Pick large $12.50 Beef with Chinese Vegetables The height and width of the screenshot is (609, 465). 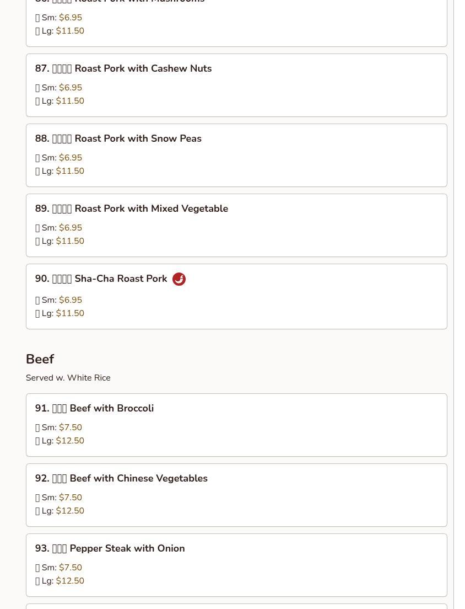[x=60, y=511]
